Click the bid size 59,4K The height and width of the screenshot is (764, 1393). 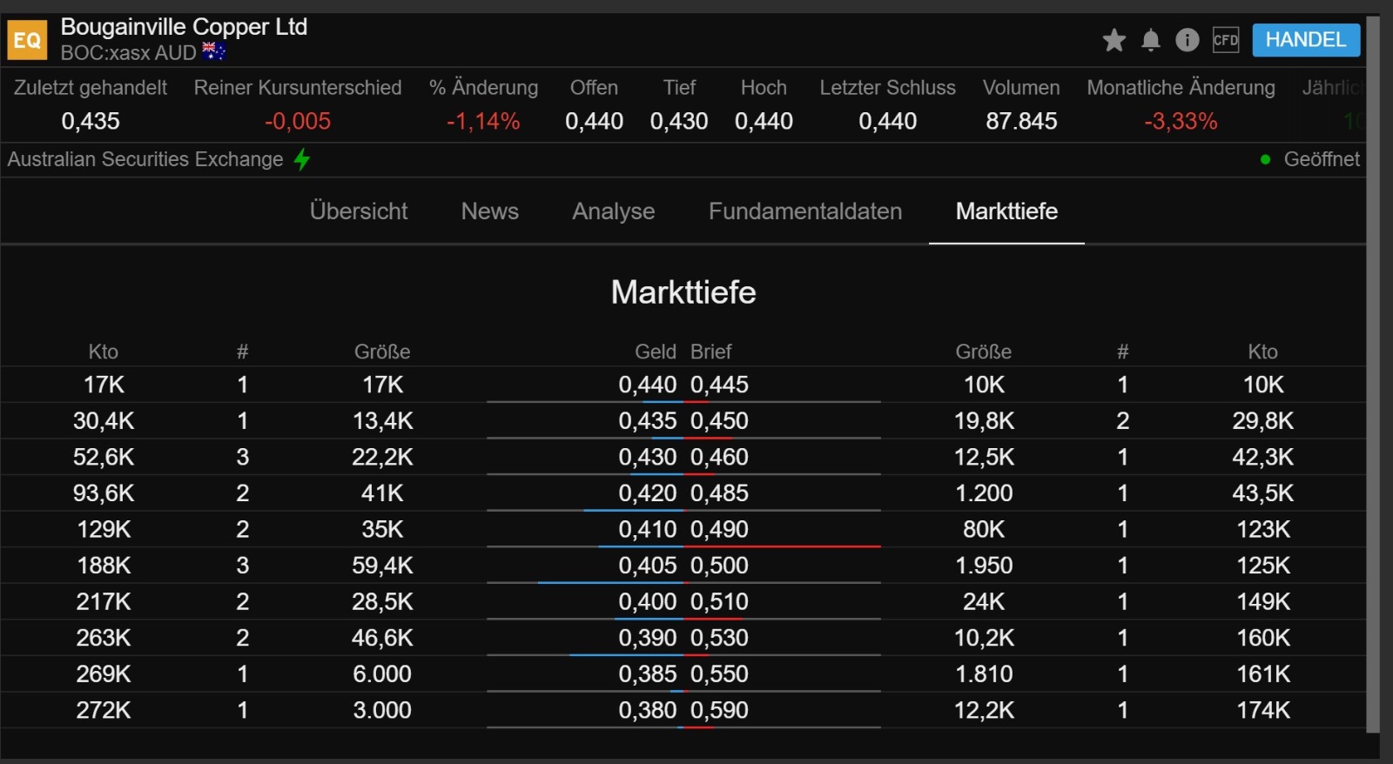pyautogui.click(x=382, y=566)
